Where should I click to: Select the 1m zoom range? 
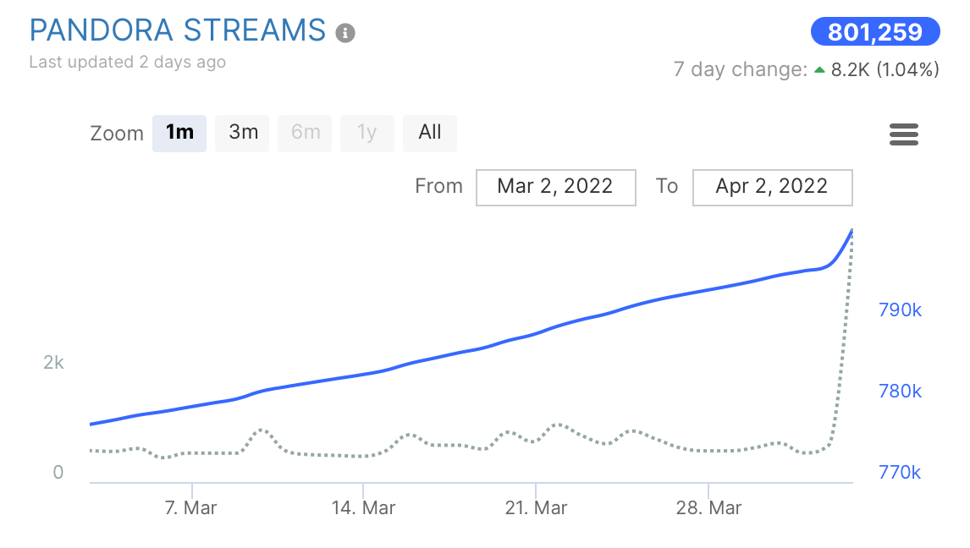(179, 133)
